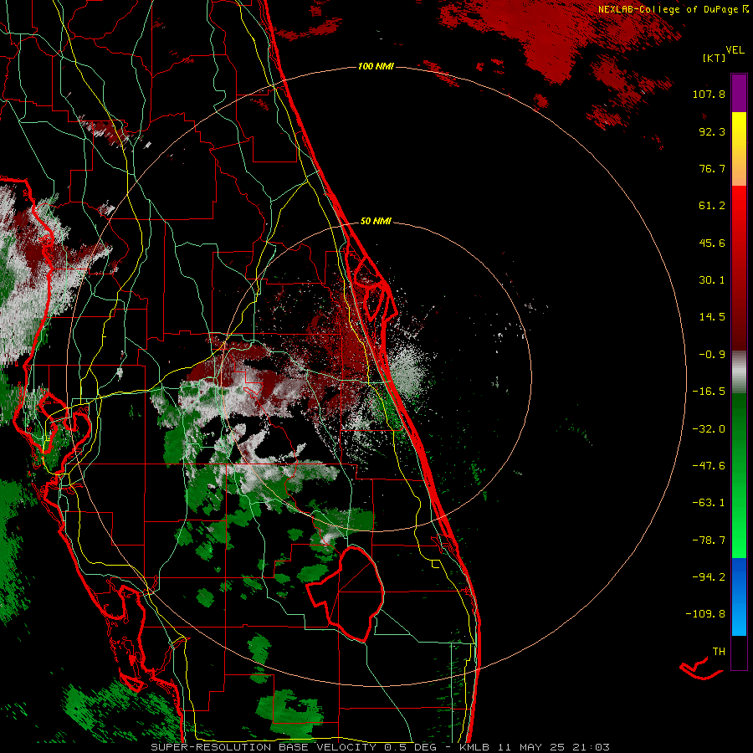Click the yellow segment of the color bar
The image size is (753, 753).
click(x=739, y=149)
